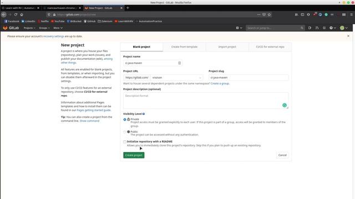Toggle the Firefox sidebar icon
Screen dimensions: 355x199
tap(302, 14)
